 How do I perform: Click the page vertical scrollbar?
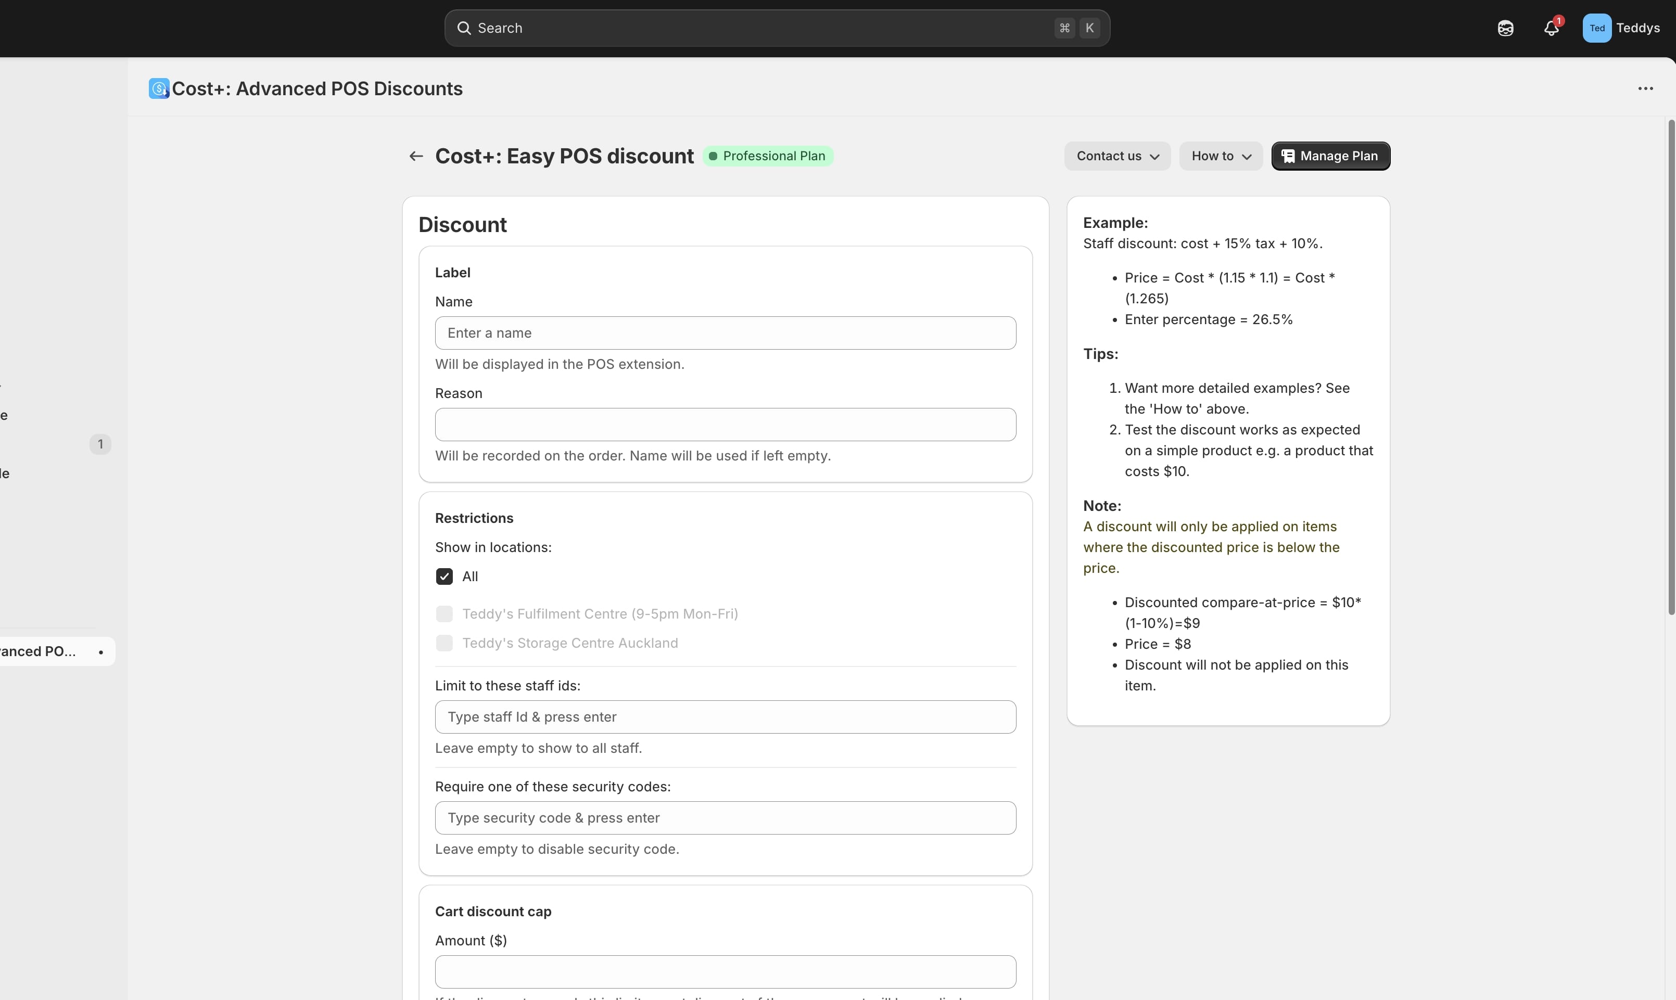tap(1671, 367)
